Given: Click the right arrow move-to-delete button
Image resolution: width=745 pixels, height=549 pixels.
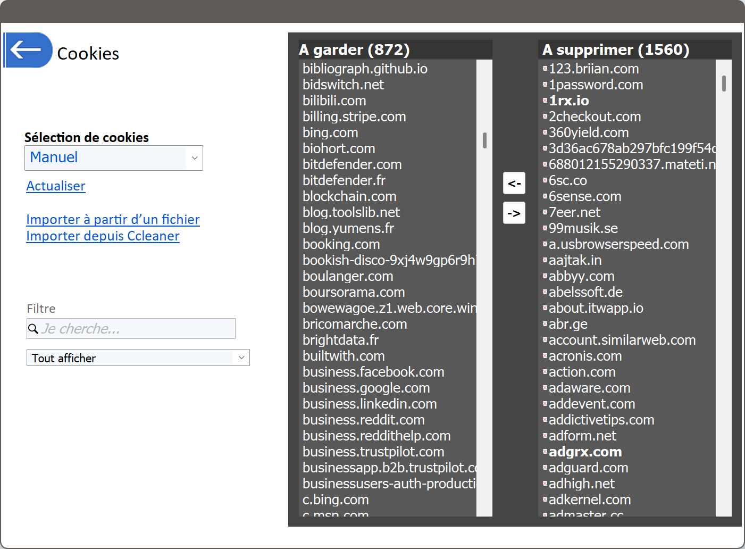Looking at the screenshot, I should point(514,213).
